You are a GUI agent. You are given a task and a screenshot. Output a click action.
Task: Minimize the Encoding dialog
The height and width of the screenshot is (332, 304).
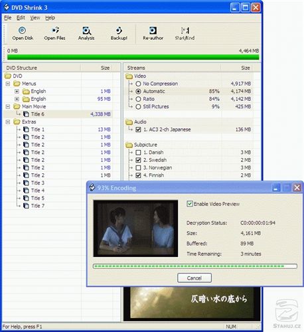(275, 188)
